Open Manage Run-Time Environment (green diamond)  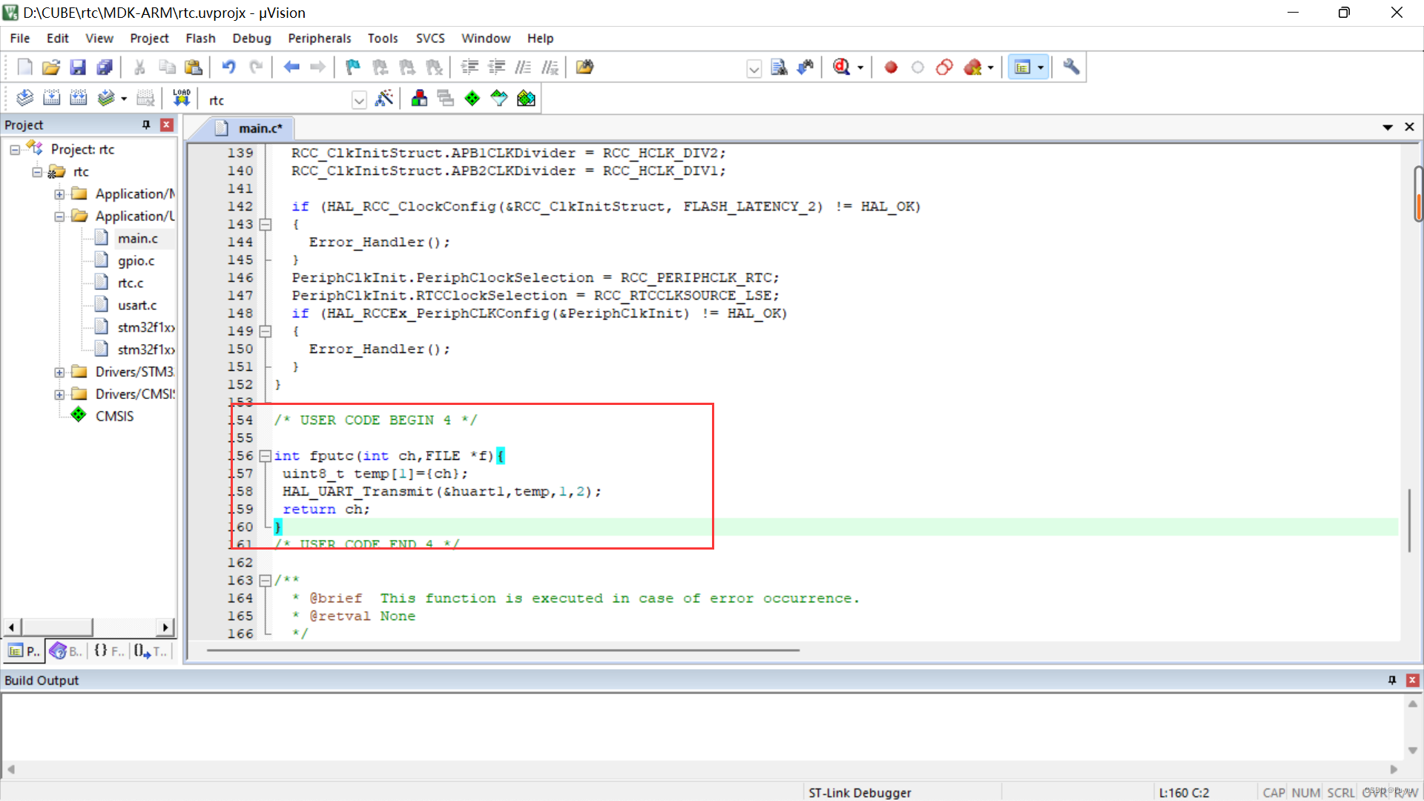coord(472,99)
